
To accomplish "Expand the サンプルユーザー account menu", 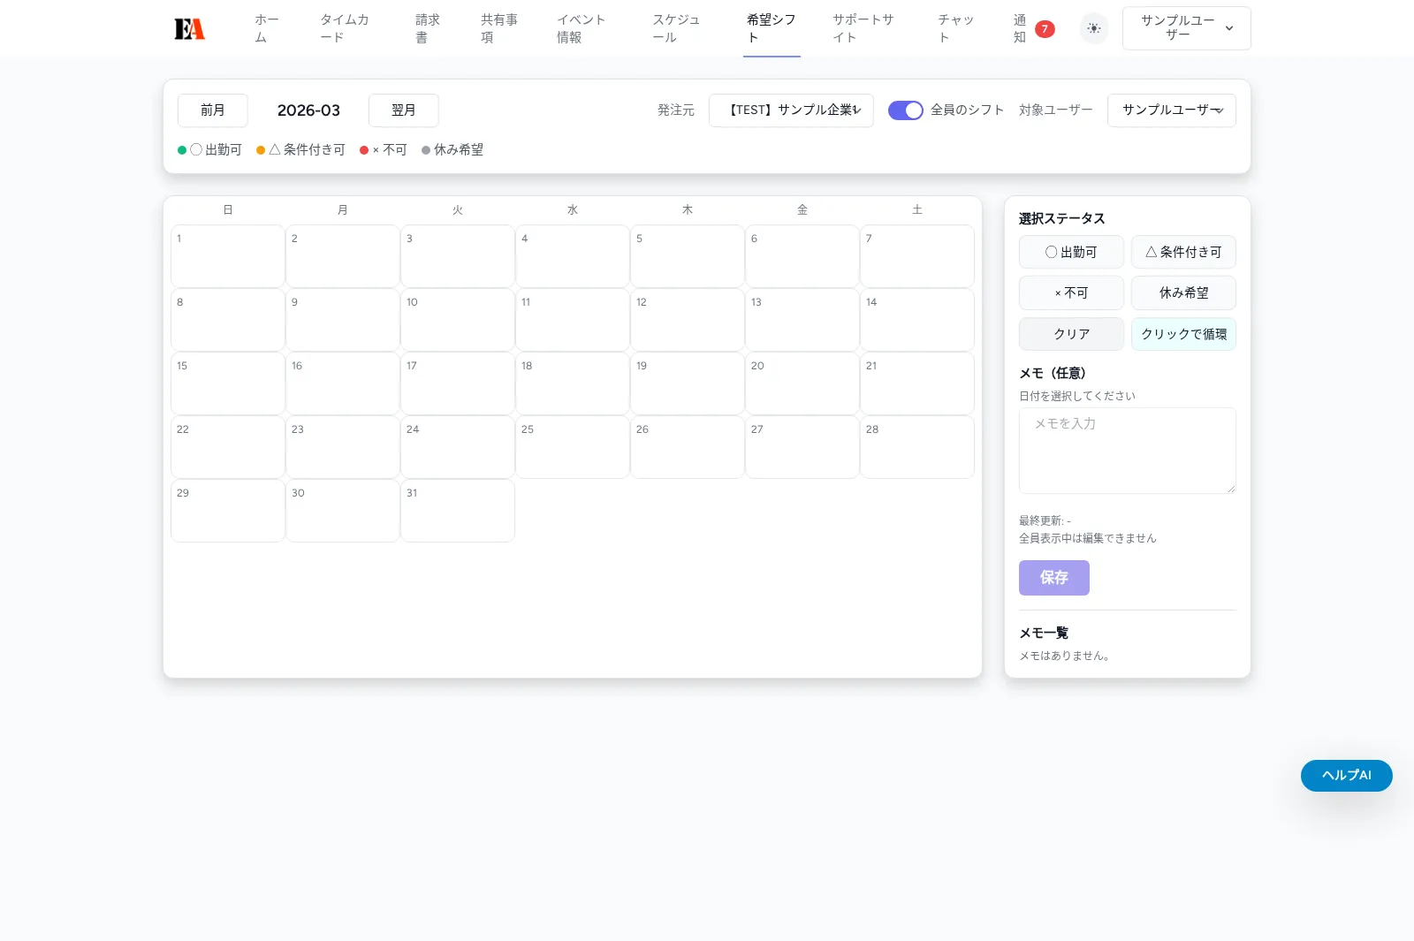I will tap(1186, 27).
